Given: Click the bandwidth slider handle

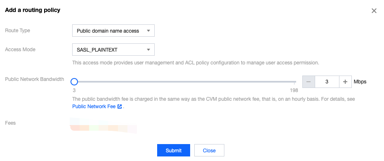Looking at the screenshot, I should [x=74, y=82].
